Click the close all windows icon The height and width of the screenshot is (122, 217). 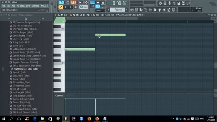coord(173,10)
